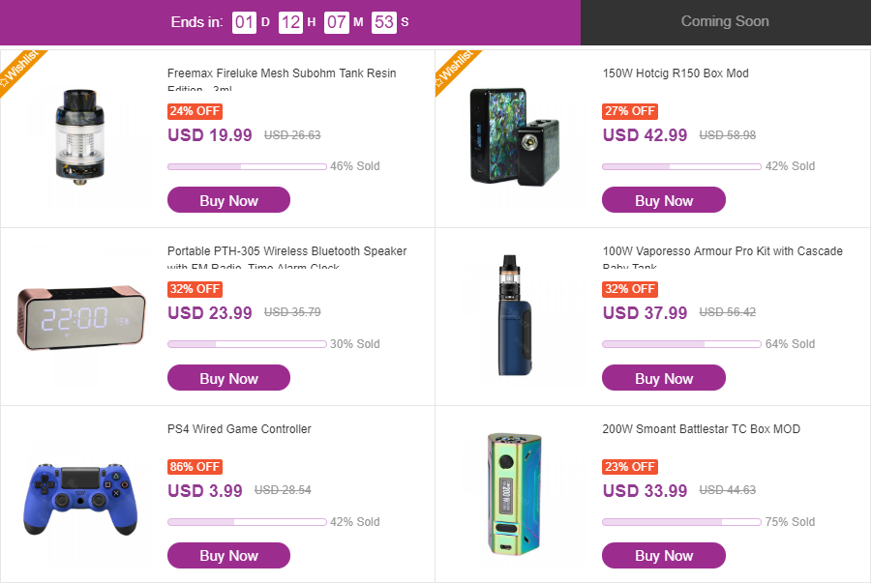Buy the Portable PTH-305 Bluetooth Speaker now
Image resolution: width=872 pixels, height=583 pixels.
[228, 378]
